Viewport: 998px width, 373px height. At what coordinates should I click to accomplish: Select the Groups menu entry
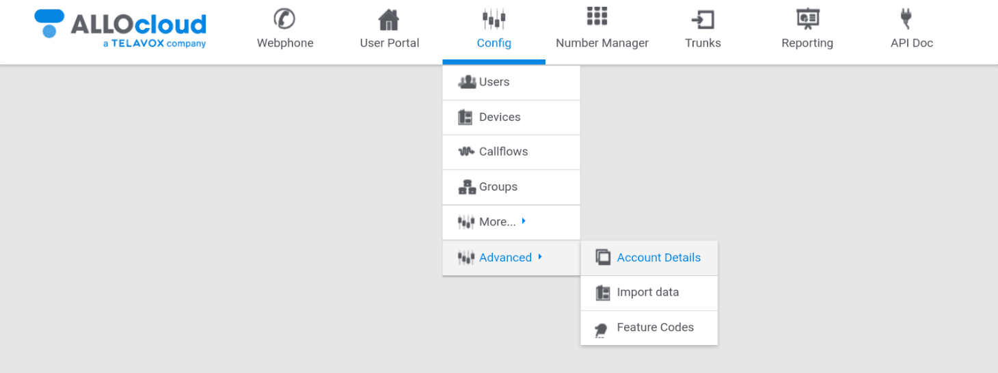(511, 186)
